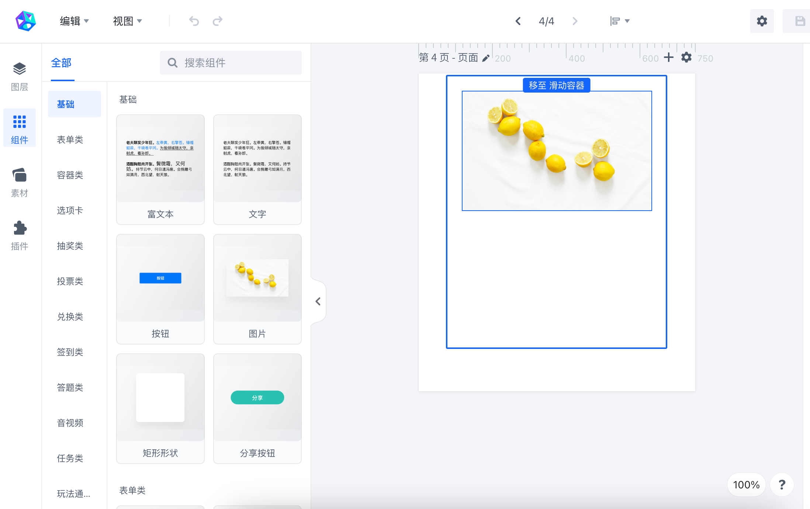Open the Layers (图层) panel

(20, 76)
